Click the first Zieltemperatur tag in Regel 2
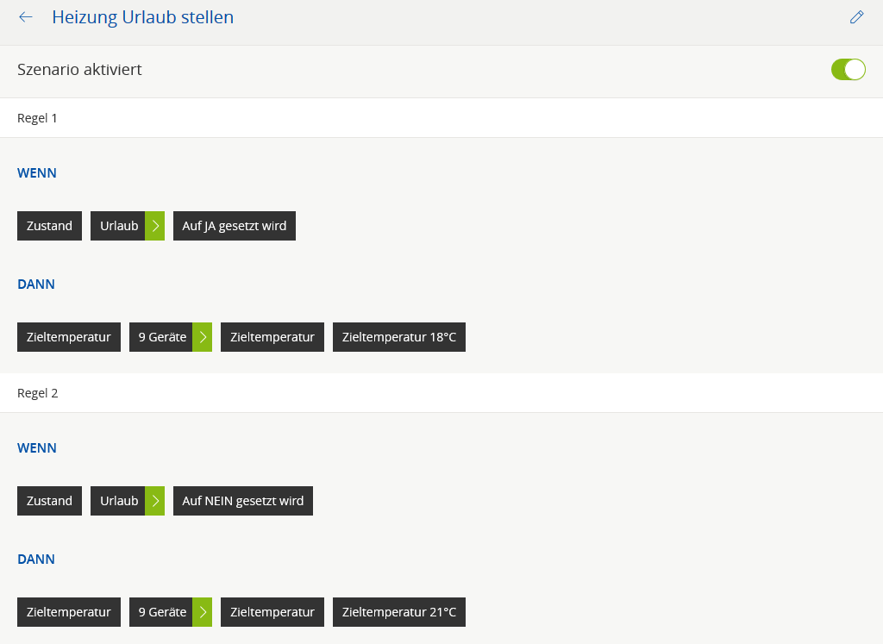The width and height of the screenshot is (883, 644). tap(68, 612)
